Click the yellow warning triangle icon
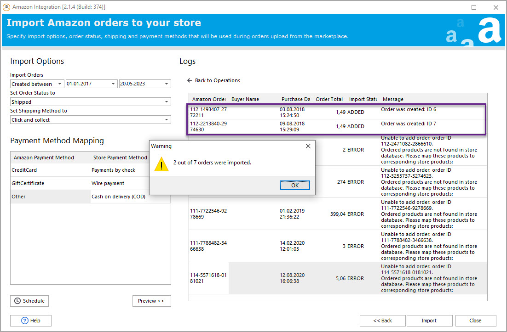 coord(161,163)
